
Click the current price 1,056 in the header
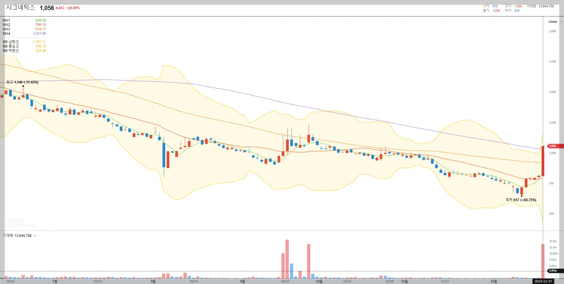tap(47, 8)
